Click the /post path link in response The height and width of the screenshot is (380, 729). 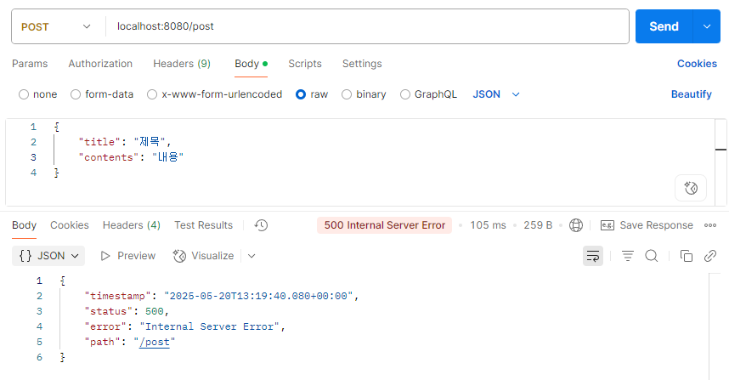pos(155,342)
